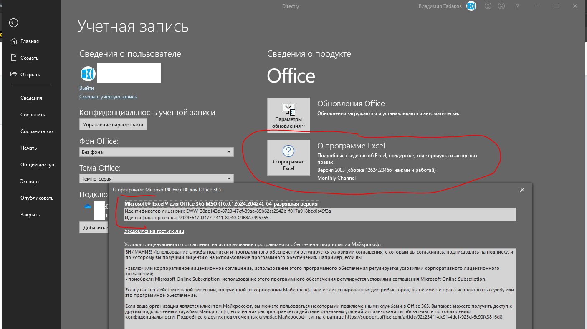This screenshot has height=329, width=587.
Task: Click the Выйти link
Action: click(86, 88)
